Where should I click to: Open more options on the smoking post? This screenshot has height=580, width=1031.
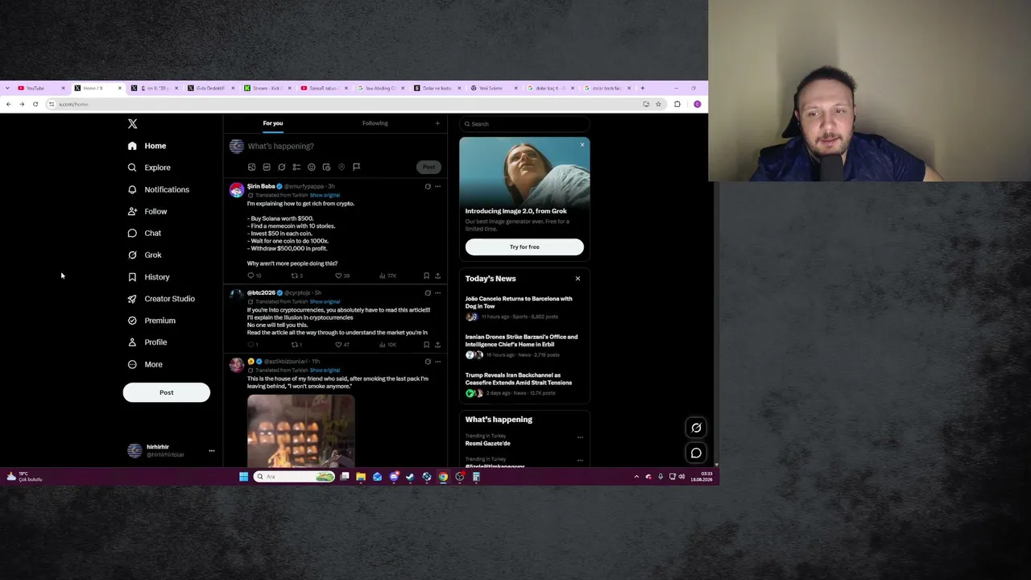tap(438, 362)
